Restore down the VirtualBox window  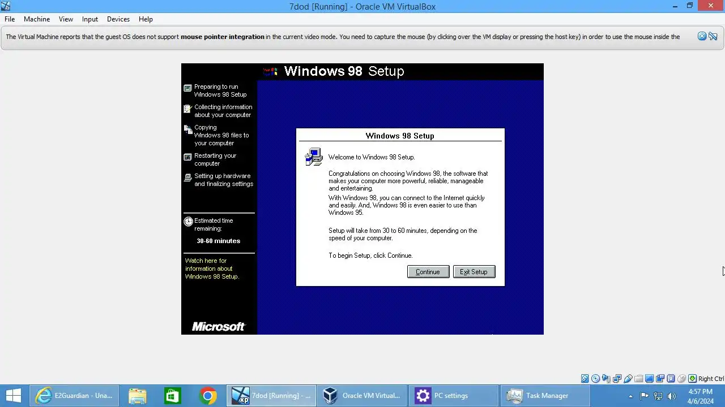(690, 6)
